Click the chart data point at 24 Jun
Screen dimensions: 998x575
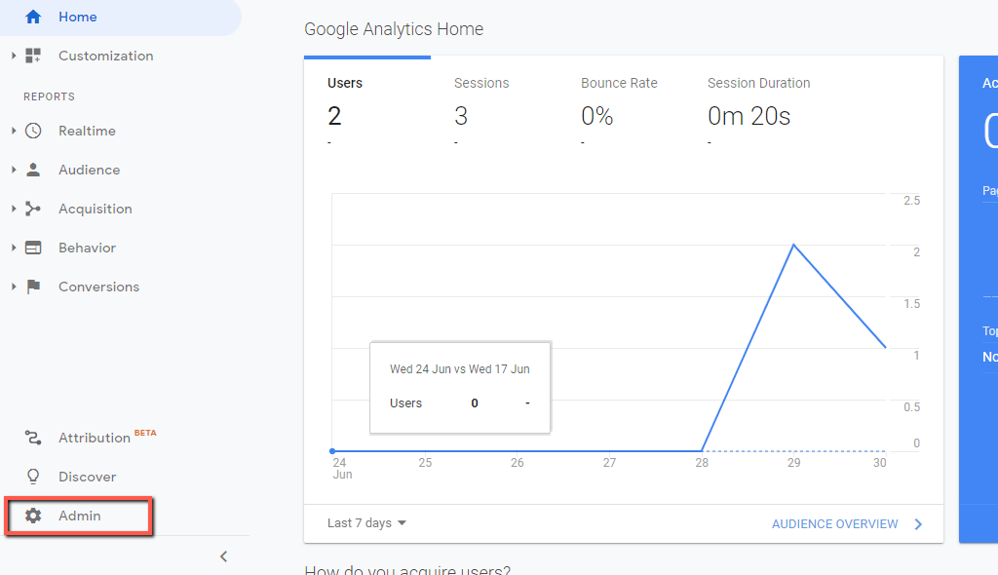tap(332, 451)
